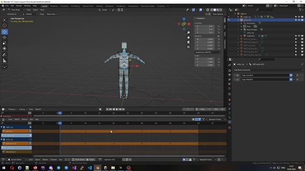This screenshot has width=305, height=171.
Task: Open the File menu
Action: (x=7, y=6)
